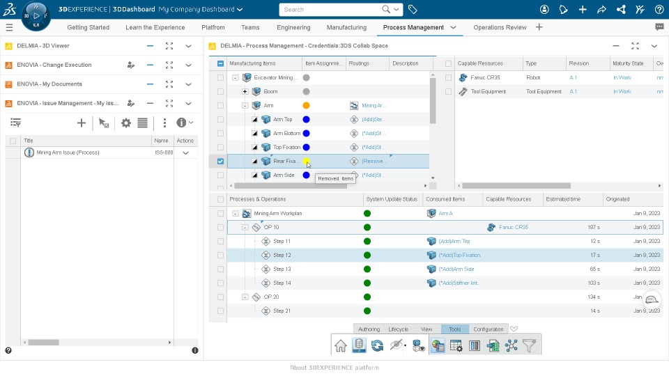Check the Boom row checkbox

[220, 92]
